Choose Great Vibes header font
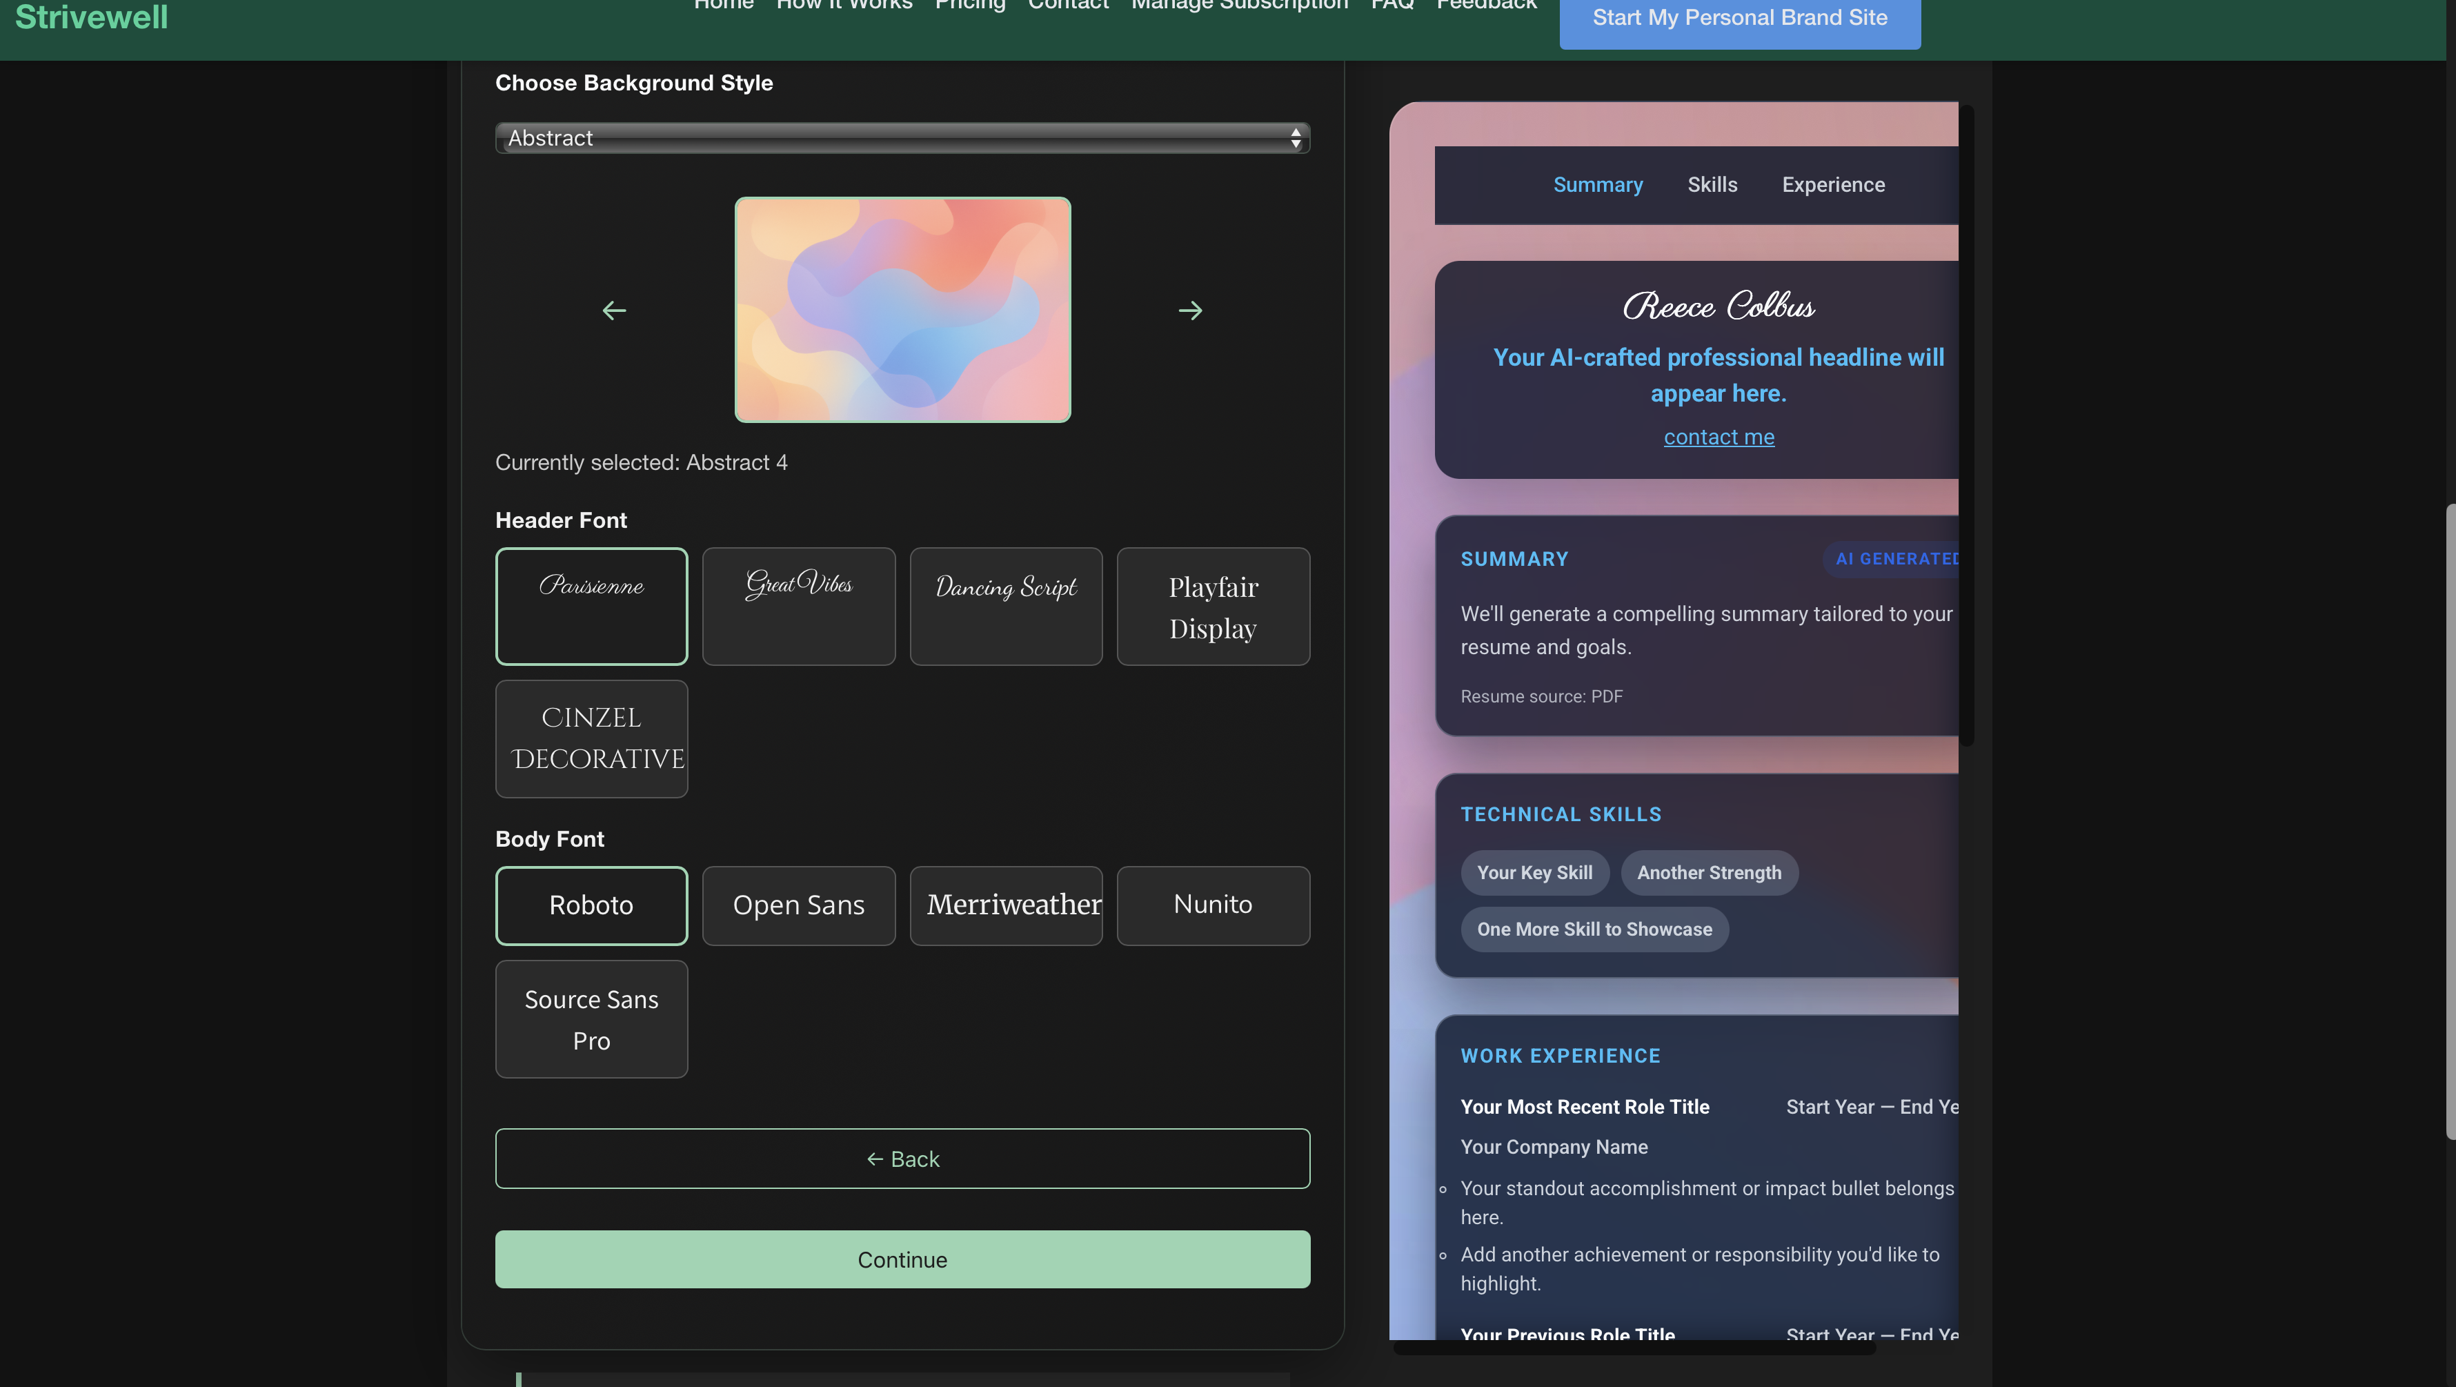The width and height of the screenshot is (2456, 1387). 798,607
